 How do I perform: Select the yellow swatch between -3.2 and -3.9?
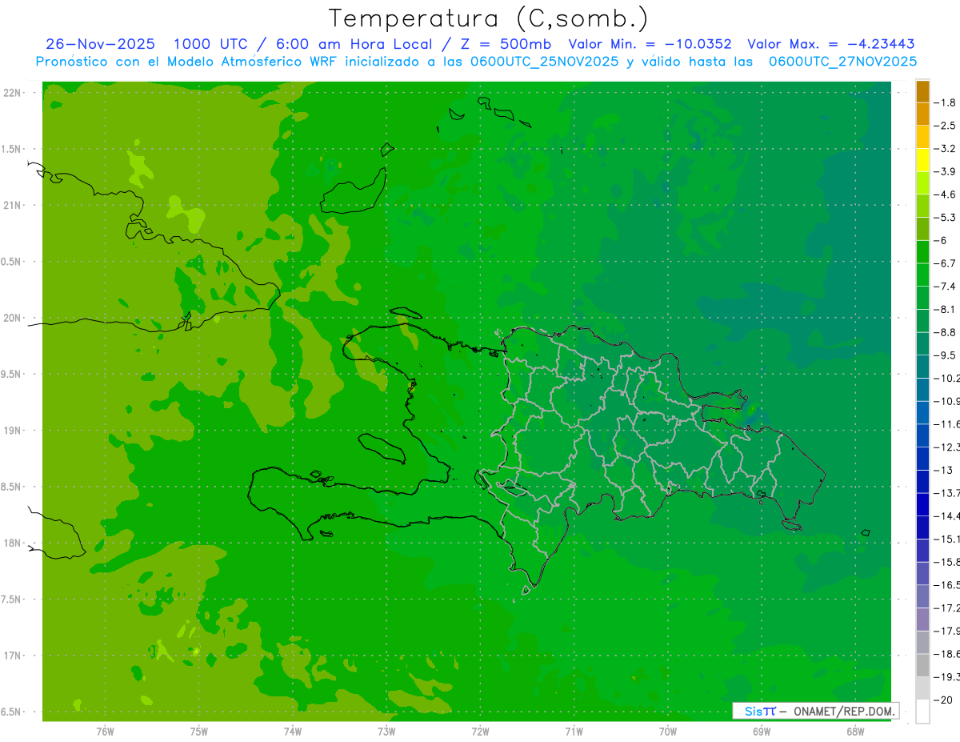coord(922,160)
